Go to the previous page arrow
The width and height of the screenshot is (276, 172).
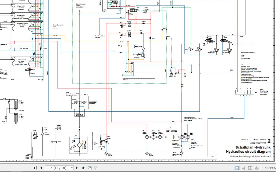pyautogui.click(x=41, y=168)
